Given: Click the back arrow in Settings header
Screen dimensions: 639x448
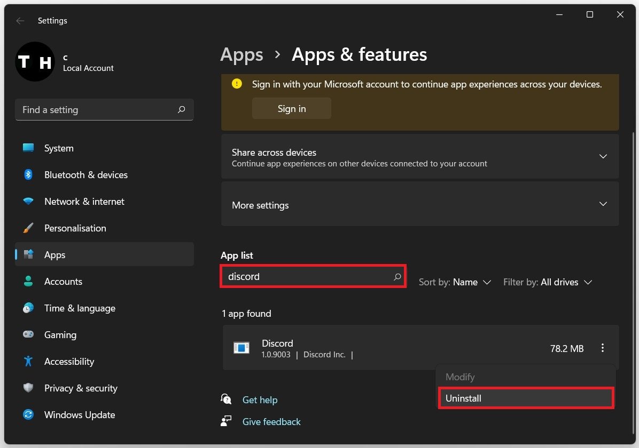Looking at the screenshot, I should 20,21.
